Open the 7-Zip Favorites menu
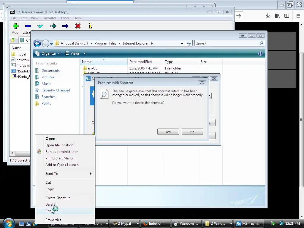 [x=50, y=18]
